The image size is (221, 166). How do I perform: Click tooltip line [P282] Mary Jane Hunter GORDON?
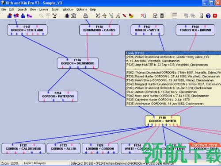tap(168, 96)
